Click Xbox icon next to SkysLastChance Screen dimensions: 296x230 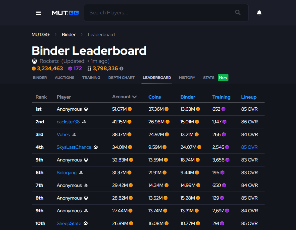tap(96, 147)
